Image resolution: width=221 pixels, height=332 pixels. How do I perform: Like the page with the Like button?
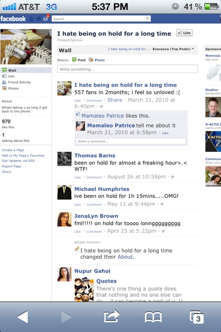185,33
